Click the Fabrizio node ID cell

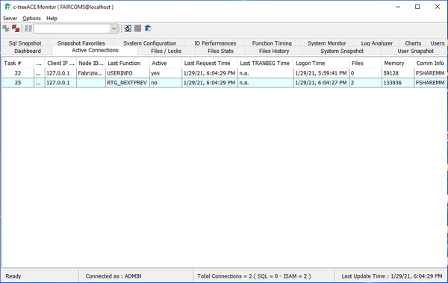(x=91, y=73)
